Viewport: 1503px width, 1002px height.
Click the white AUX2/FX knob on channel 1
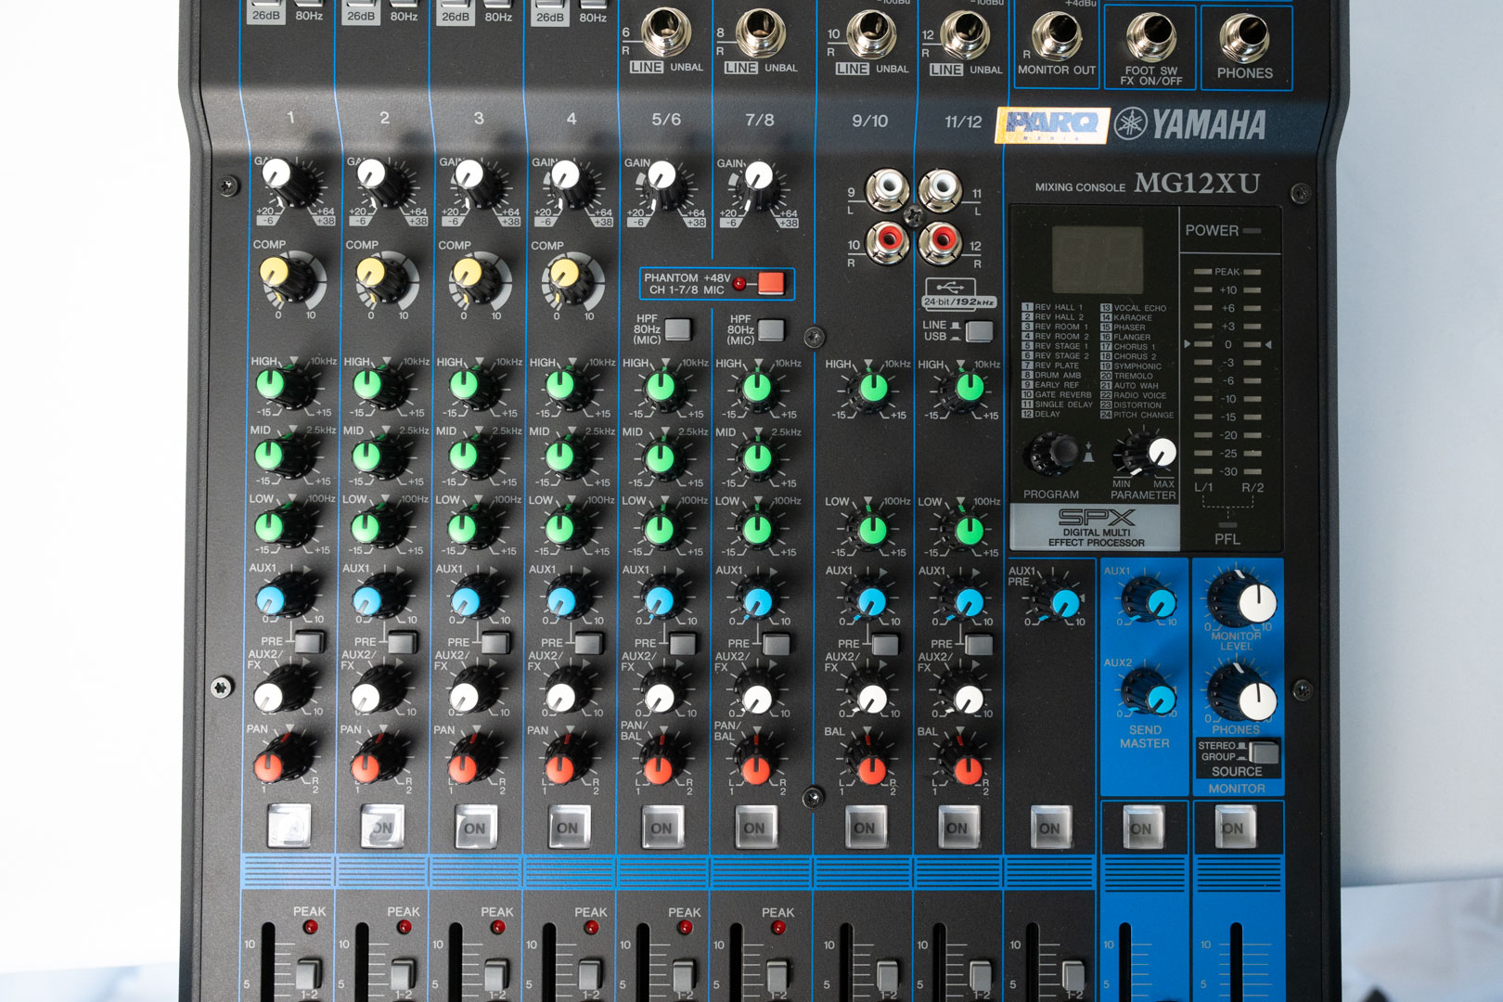pos(282,691)
